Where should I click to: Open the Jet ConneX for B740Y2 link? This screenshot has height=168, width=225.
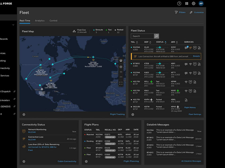[x=42, y=149]
